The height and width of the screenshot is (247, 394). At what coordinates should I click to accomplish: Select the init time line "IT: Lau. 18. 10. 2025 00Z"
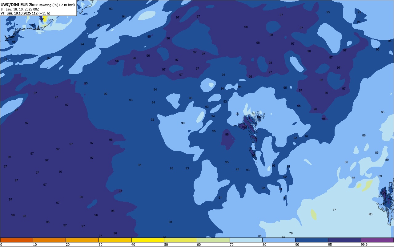(20, 9)
